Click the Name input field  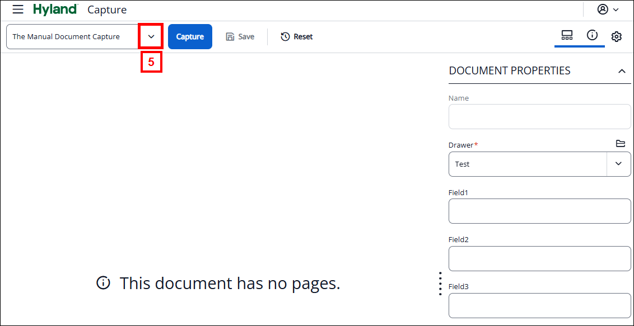pos(539,117)
